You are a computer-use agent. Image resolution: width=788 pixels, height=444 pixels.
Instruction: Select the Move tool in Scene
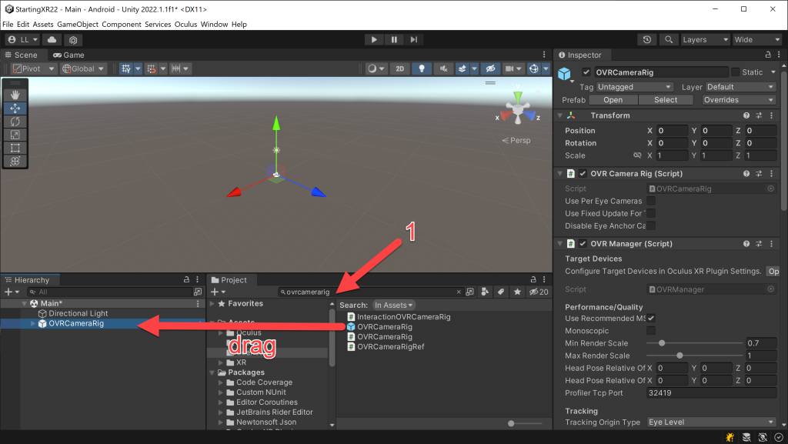(15, 108)
